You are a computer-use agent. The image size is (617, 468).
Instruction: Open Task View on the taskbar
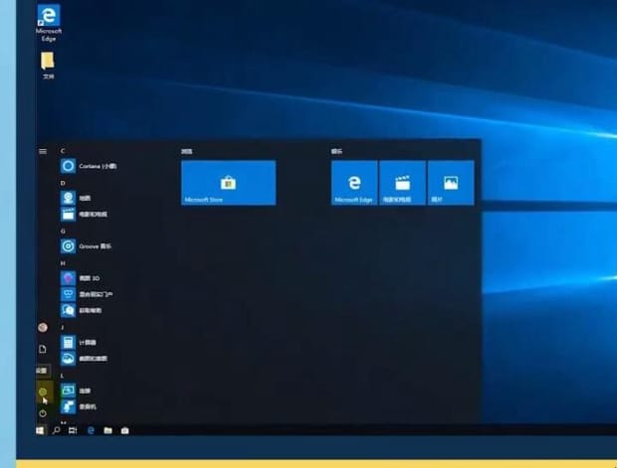73,430
